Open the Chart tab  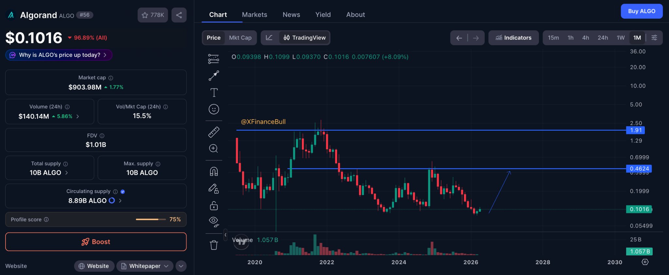218,15
